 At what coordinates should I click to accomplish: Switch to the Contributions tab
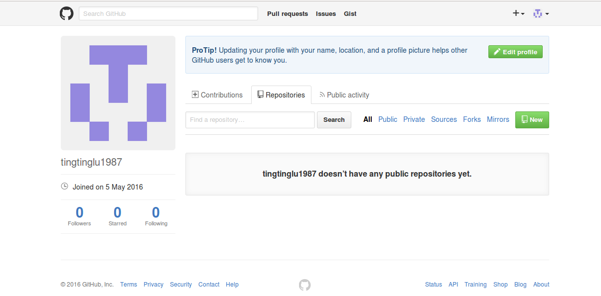[x=217, y=95]
